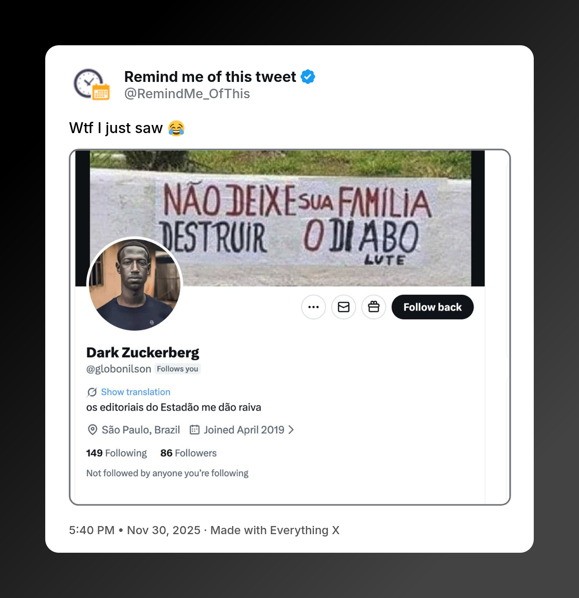Click the translation globe icon

tap(91, 392)
